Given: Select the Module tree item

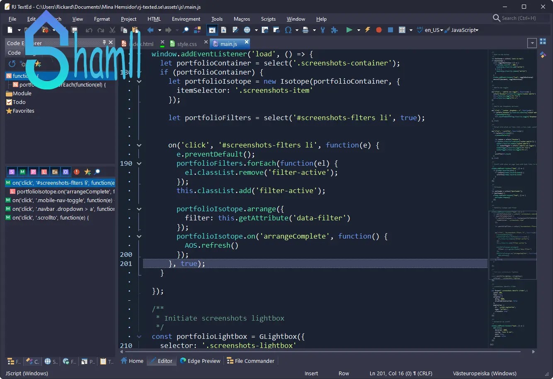Looking at the screenshot, I should tap(19, 93).
